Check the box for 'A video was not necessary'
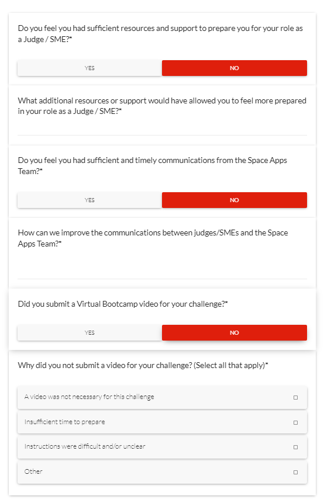Screen dimensions: 324x503 click(x=295, y=397)
